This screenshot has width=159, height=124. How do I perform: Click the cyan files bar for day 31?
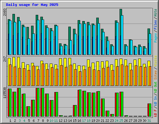(150, 44)
